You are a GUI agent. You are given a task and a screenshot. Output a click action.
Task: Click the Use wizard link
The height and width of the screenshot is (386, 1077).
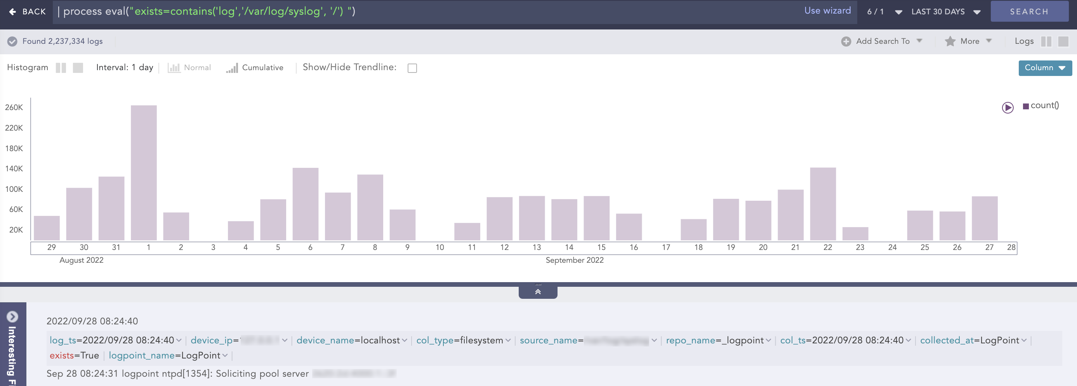[x=827, y=11]
